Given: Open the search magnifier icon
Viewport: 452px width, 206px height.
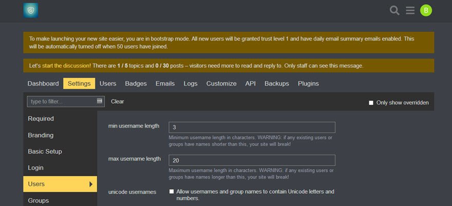Looking at the screenshot, I should click(394, 11).
